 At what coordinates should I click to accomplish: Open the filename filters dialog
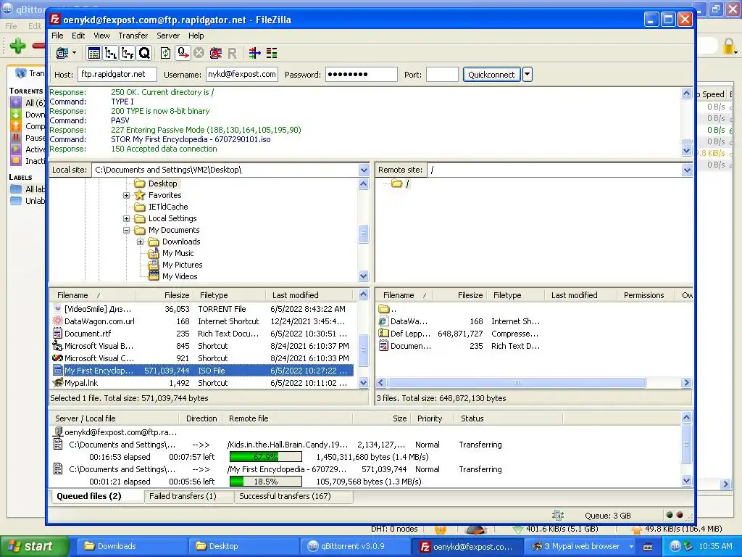tap(255, 53)
